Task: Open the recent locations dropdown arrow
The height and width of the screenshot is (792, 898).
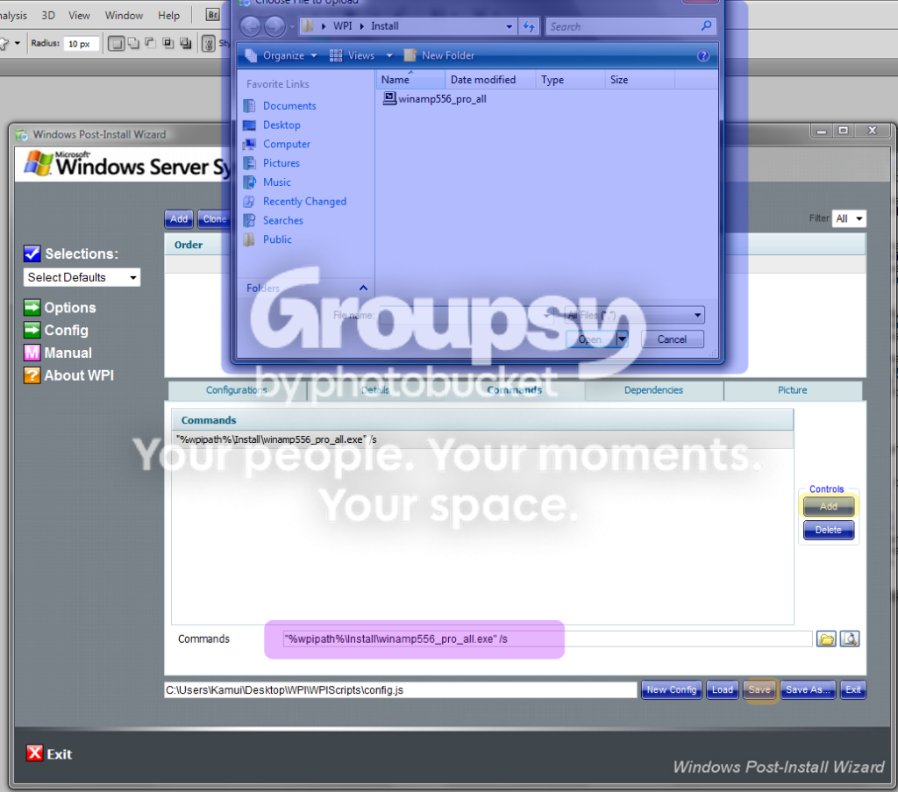Action: click(292, 26)
